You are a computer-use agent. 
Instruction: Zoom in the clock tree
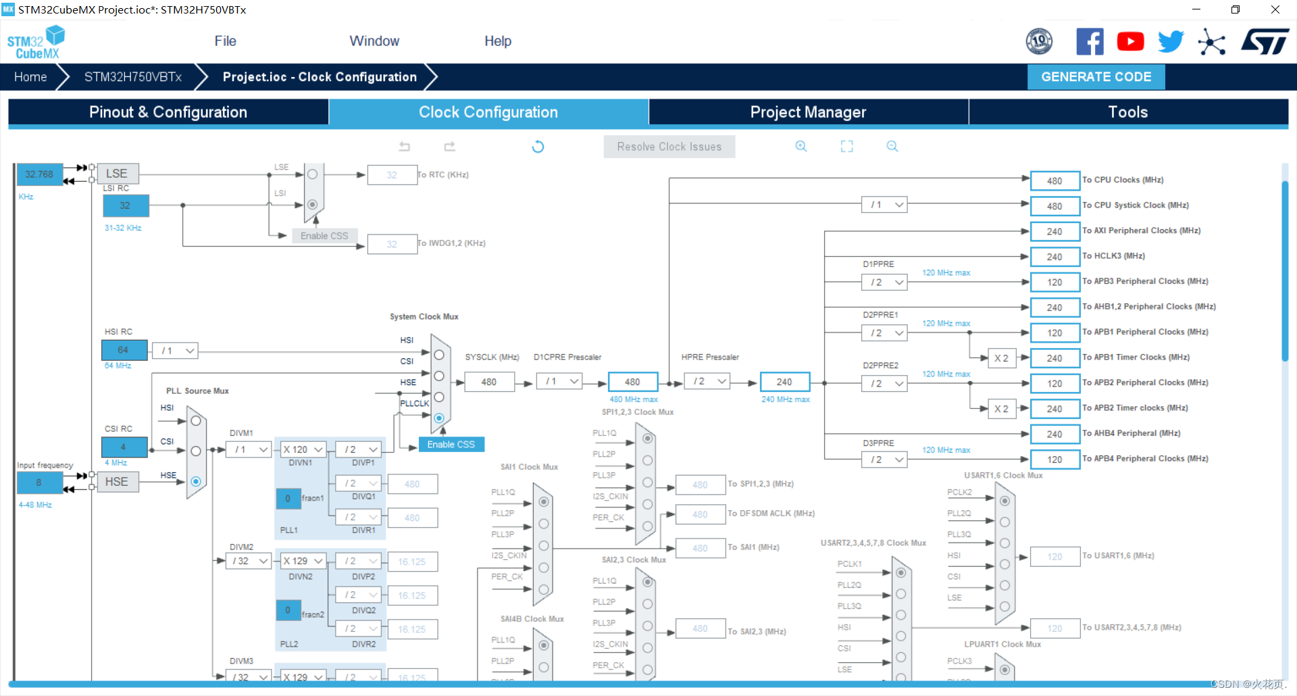click(801, 146)
